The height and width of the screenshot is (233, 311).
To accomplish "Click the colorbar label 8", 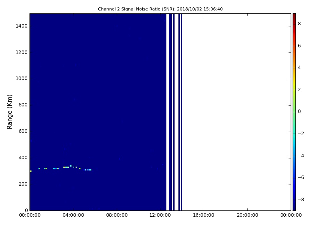I will coord(299,24).
